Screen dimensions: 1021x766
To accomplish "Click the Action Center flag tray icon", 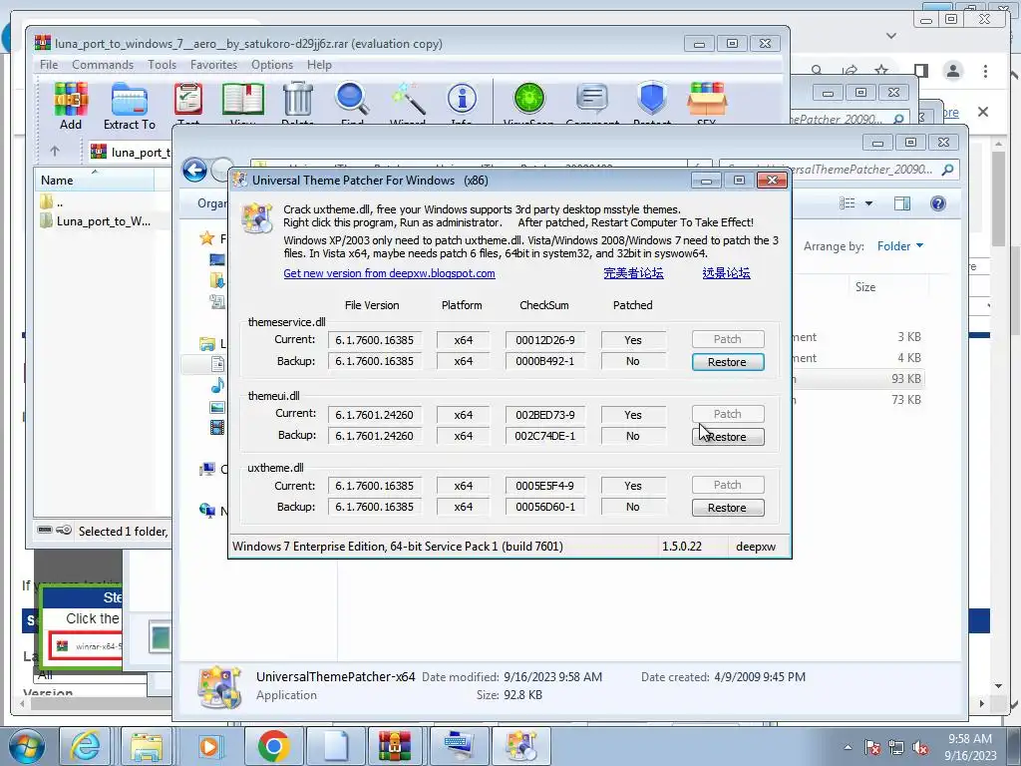I will (x=872, y=748).
